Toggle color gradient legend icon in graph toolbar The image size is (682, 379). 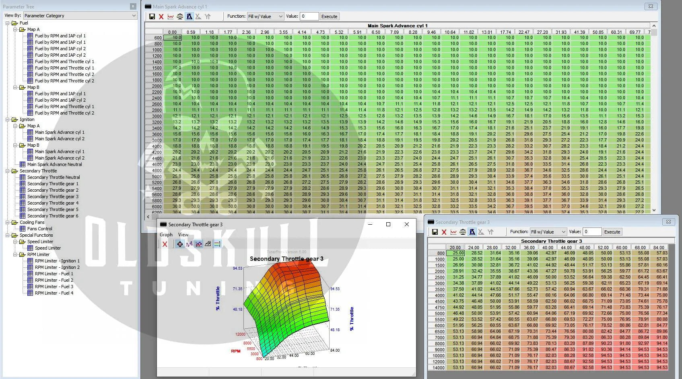217,244
